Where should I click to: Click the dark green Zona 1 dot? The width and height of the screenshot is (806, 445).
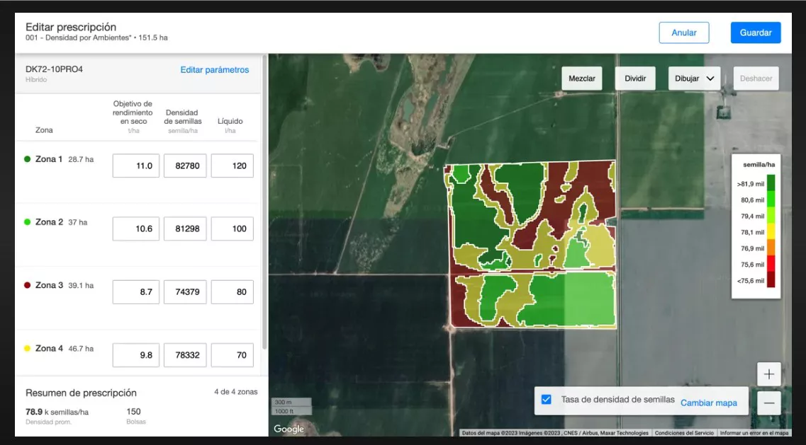point(27,159)
